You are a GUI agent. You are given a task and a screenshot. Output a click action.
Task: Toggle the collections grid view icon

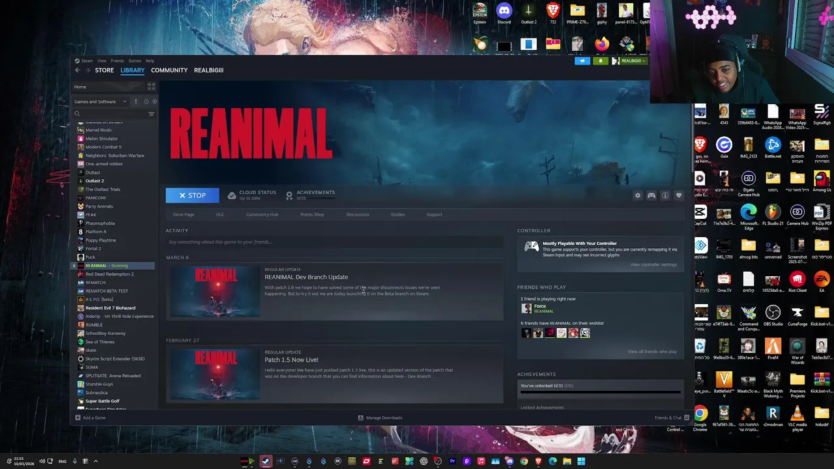coord(151,87)
